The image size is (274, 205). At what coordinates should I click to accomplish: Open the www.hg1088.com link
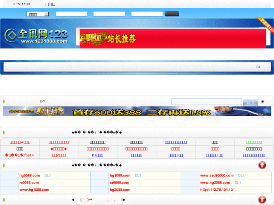point(34,190)
